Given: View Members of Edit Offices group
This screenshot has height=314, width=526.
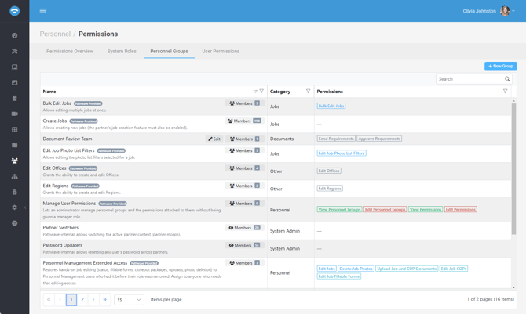Looking at the screenshot, I should click(x=244, y=168).
